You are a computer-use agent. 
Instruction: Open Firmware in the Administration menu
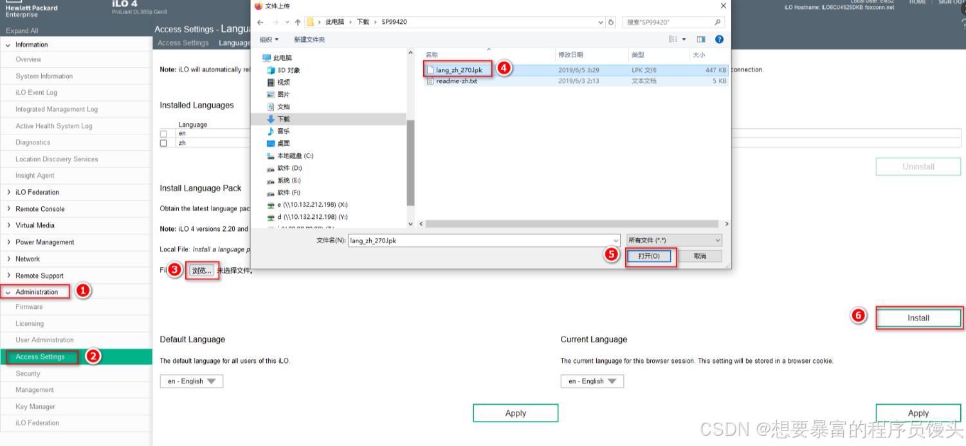[x=30, y=307]
